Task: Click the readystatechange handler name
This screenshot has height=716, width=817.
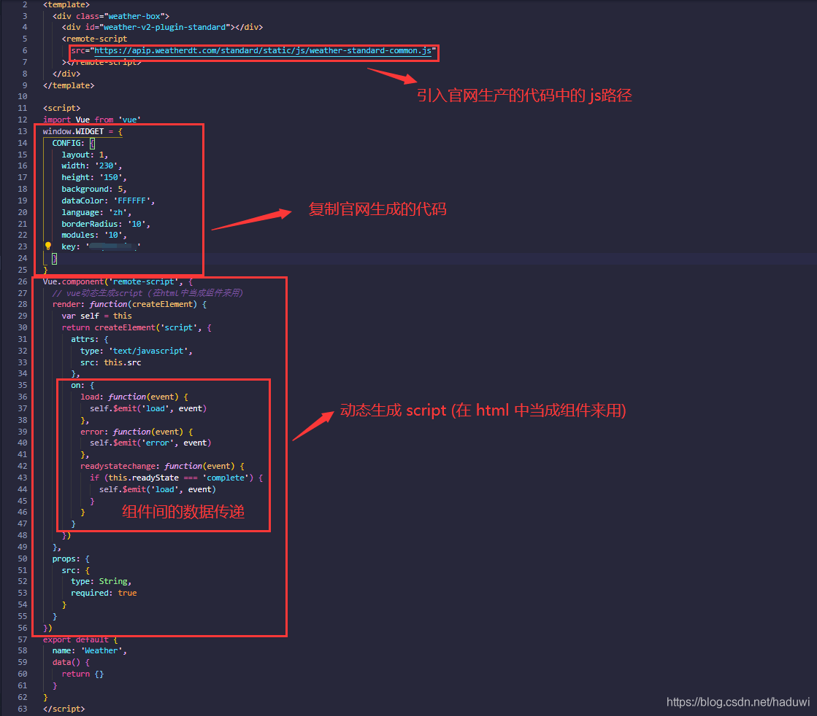Action: (118, 466)
